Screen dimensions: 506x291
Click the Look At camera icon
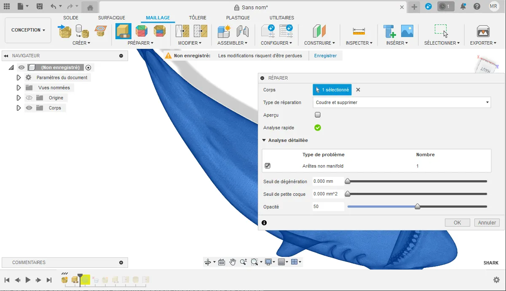pyautogui.click(x=222, y=262)
